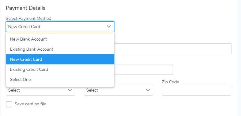Choose Existing Bank Account from the list

60,49
